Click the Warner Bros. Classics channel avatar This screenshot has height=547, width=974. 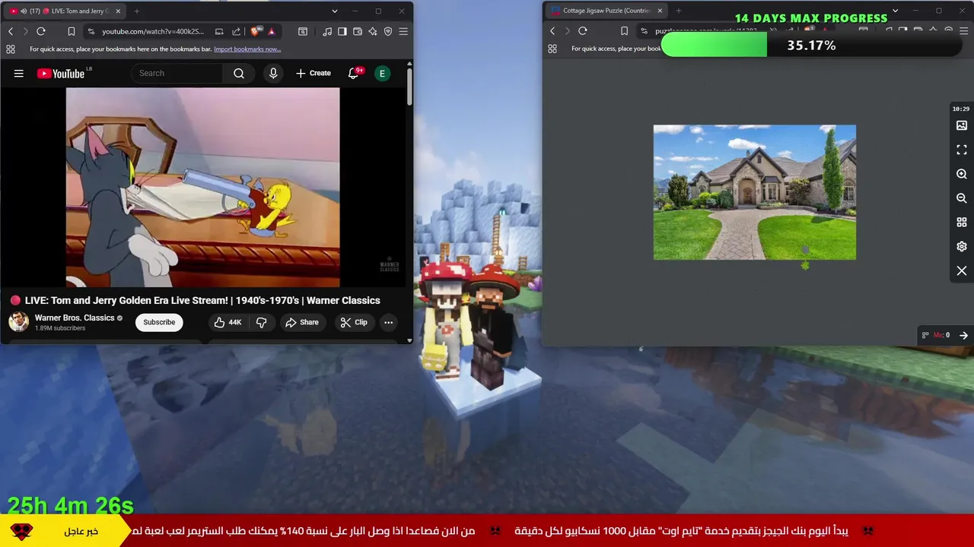point(19,322)
